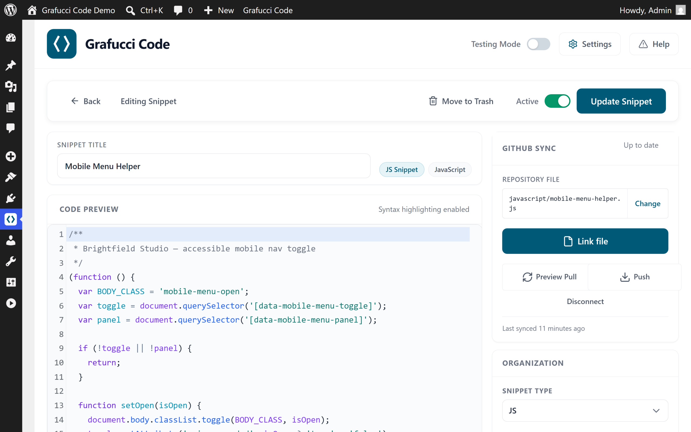Open the Pages sidebar icon
Screen dimensions: 691x432
point(11,107)
